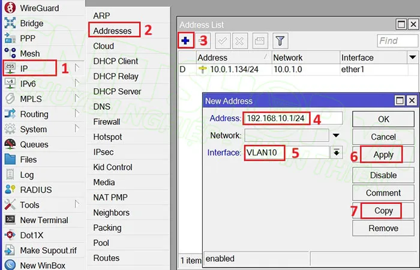Open Firewall submenu entry
Screen dimensions: 420x270
107,122
